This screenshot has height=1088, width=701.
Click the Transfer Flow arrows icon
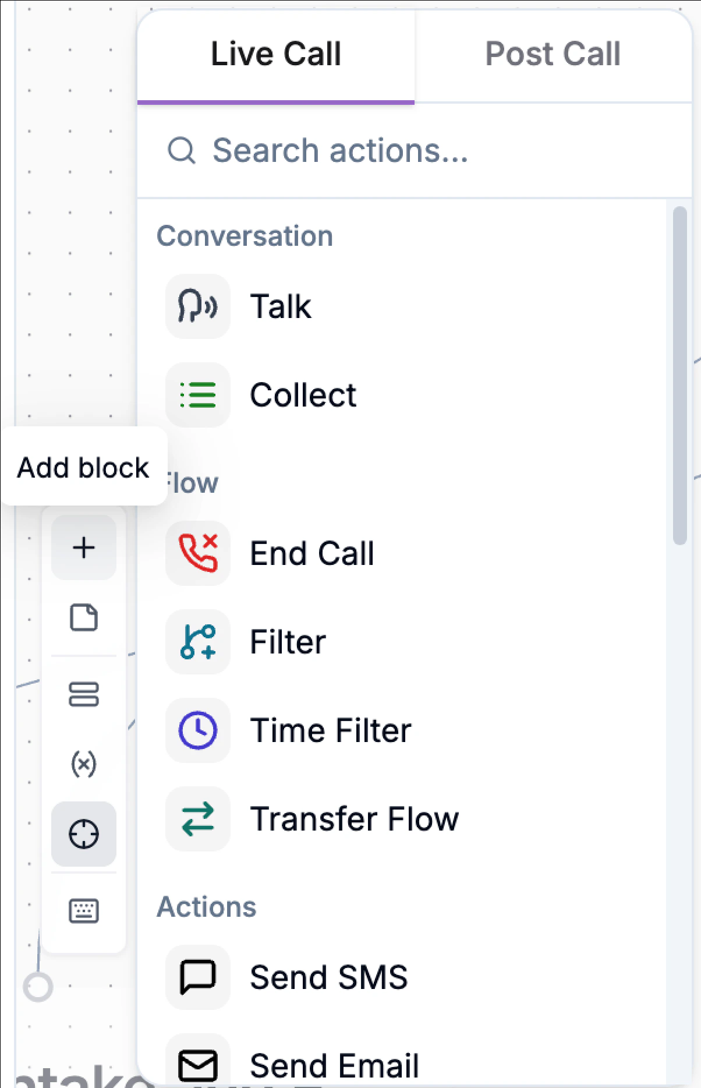[x=197, y=818]
